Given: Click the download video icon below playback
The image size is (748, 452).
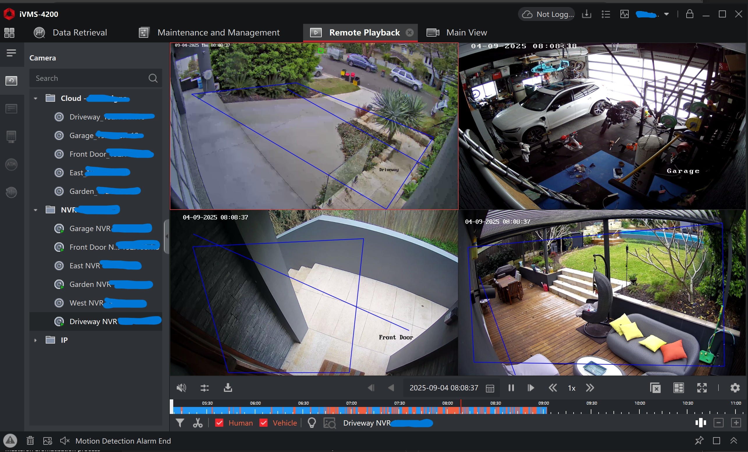Looking at the screenshot, I should pos(228,388).
